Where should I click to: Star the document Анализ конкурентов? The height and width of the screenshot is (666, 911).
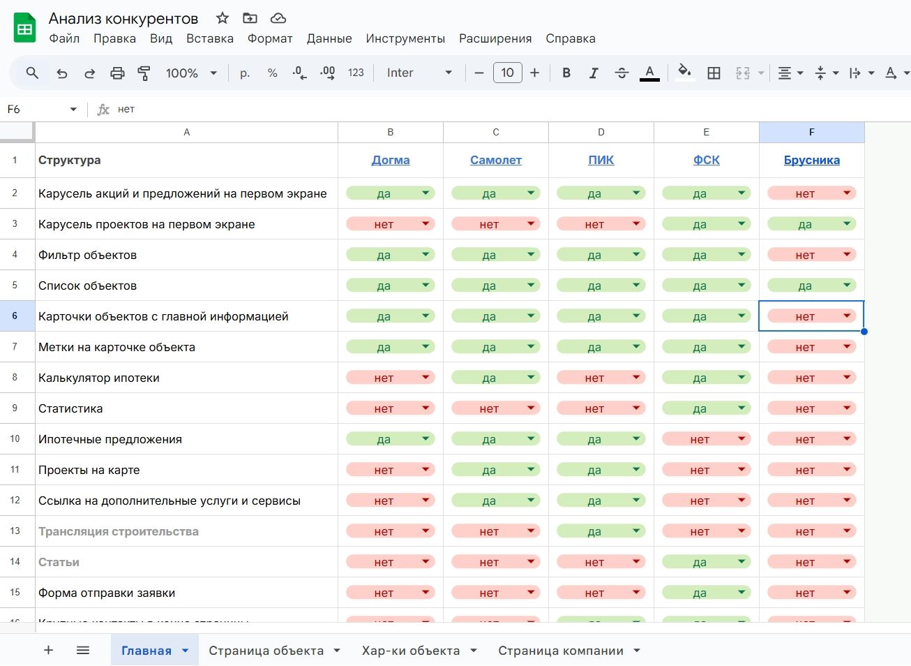tap(222, 18)
